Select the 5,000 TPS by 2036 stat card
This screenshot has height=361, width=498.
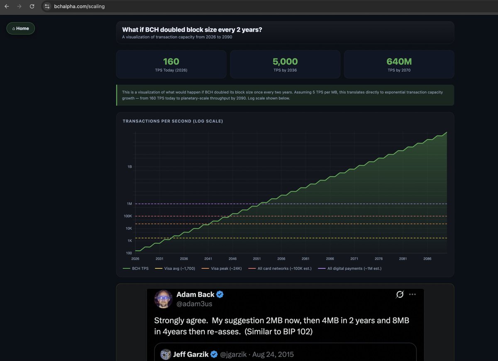[285, 64]
